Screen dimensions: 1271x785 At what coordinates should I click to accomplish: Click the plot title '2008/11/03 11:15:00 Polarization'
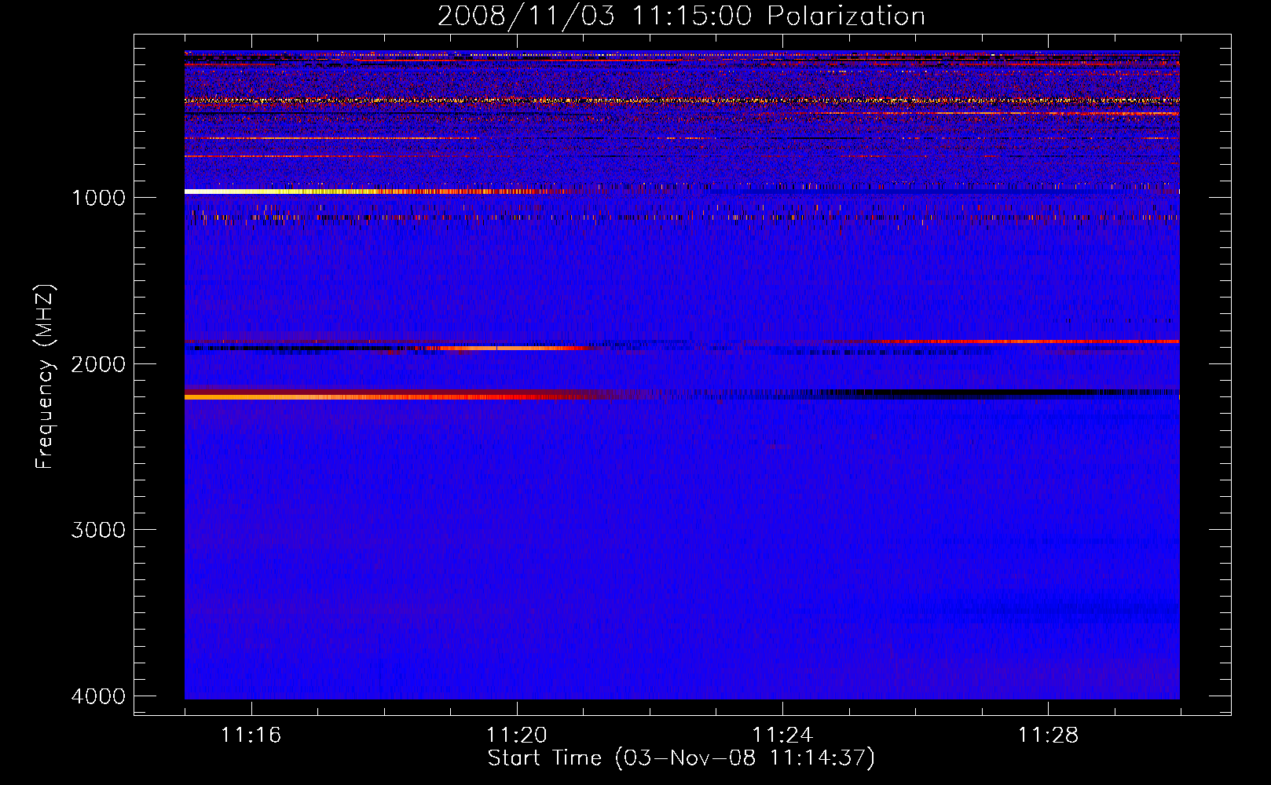[x=681, y=16]
